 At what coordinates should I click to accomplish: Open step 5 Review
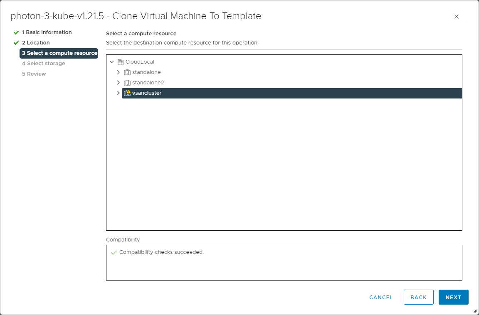point(34,74)
